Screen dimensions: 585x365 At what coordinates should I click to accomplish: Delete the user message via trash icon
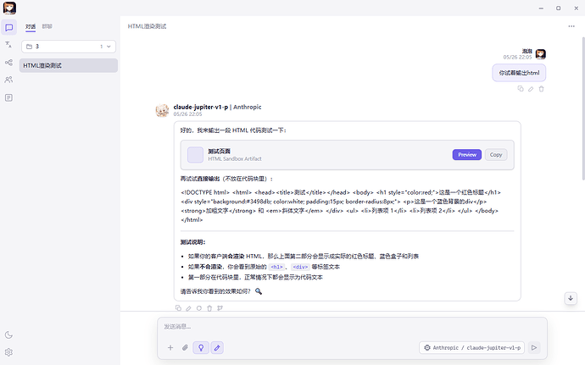(542, 89)
